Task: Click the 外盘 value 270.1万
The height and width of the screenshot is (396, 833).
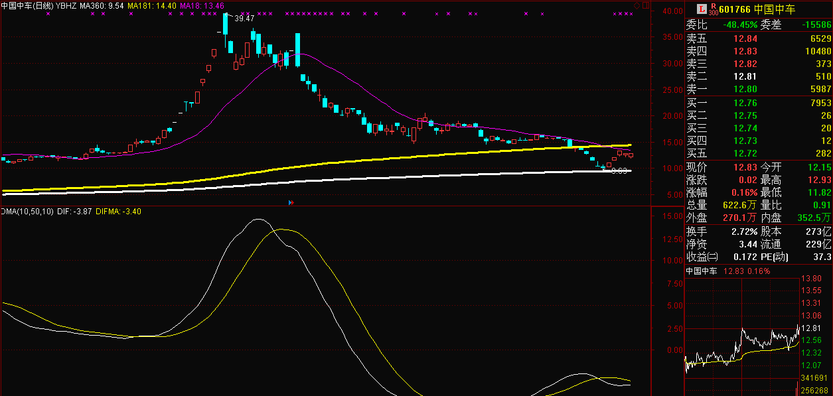Action: point(741,218)
